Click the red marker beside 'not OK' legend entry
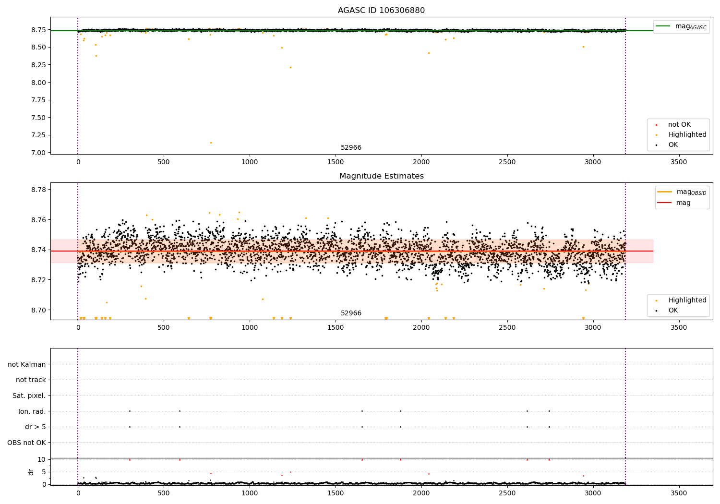The image size is (720, 504). click(656, 125)
